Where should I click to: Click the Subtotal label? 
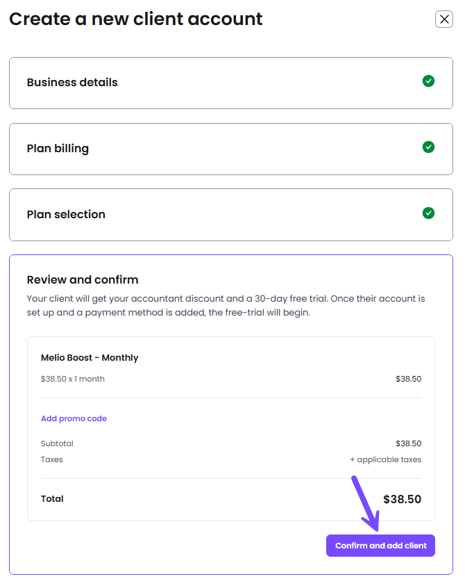click(57, 443)
